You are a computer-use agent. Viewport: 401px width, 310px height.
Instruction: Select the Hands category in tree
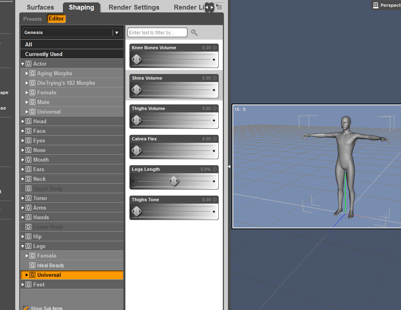(x=72, y=217)
